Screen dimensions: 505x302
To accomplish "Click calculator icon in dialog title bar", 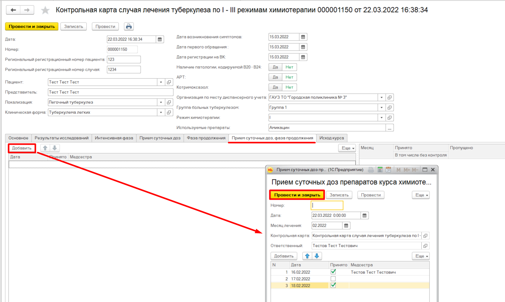I will 380,170.
